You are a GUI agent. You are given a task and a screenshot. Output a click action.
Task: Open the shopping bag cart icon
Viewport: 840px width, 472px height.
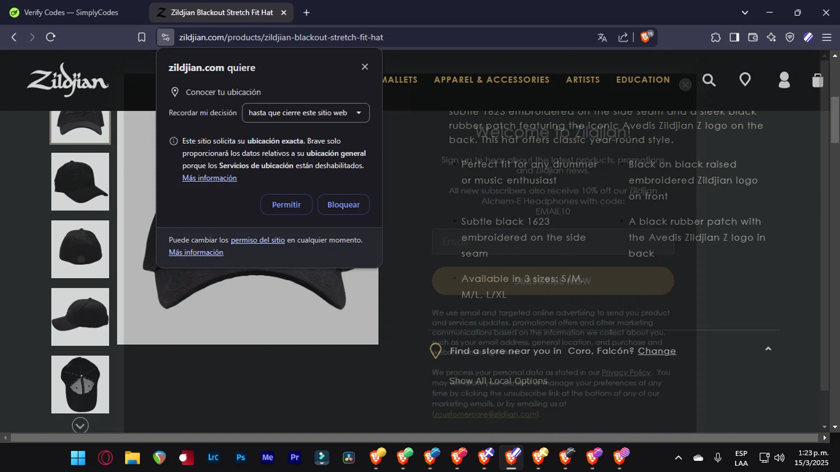818,80
